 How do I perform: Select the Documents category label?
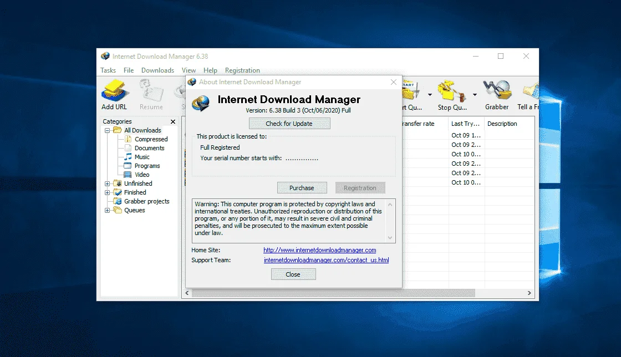pyautogui.click(x=149, y=148)
